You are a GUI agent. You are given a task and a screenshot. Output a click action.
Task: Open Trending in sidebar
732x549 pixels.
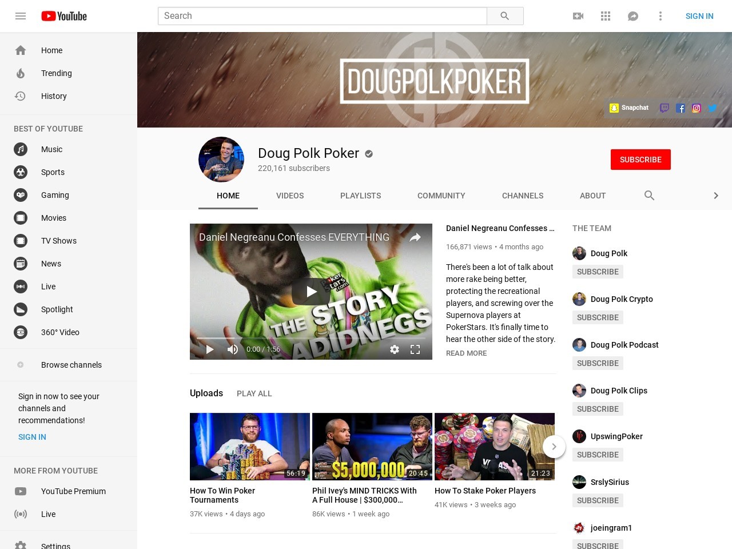point(69,73)
